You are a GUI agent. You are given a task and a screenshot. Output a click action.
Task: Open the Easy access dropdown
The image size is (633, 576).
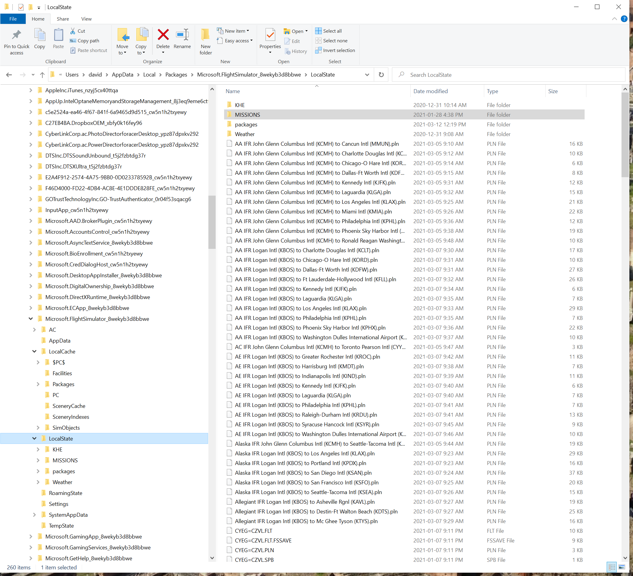[238, 41]
